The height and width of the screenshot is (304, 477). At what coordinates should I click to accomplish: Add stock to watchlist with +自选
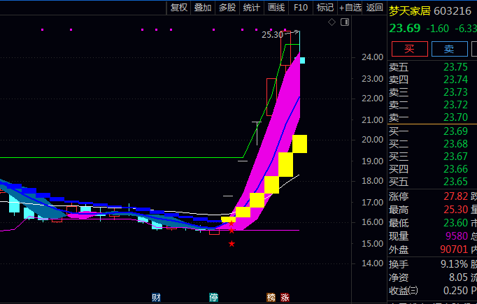pyautogui.click(x=350, y=8)
